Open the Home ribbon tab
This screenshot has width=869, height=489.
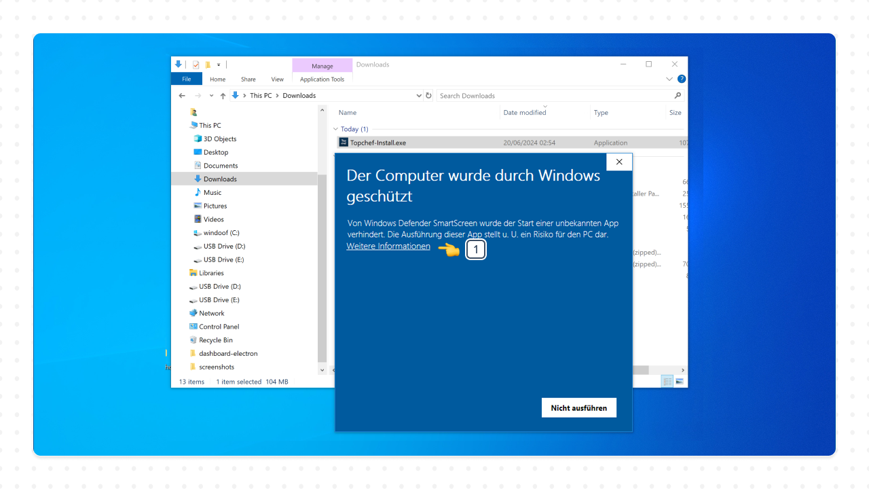click(218, 79)
